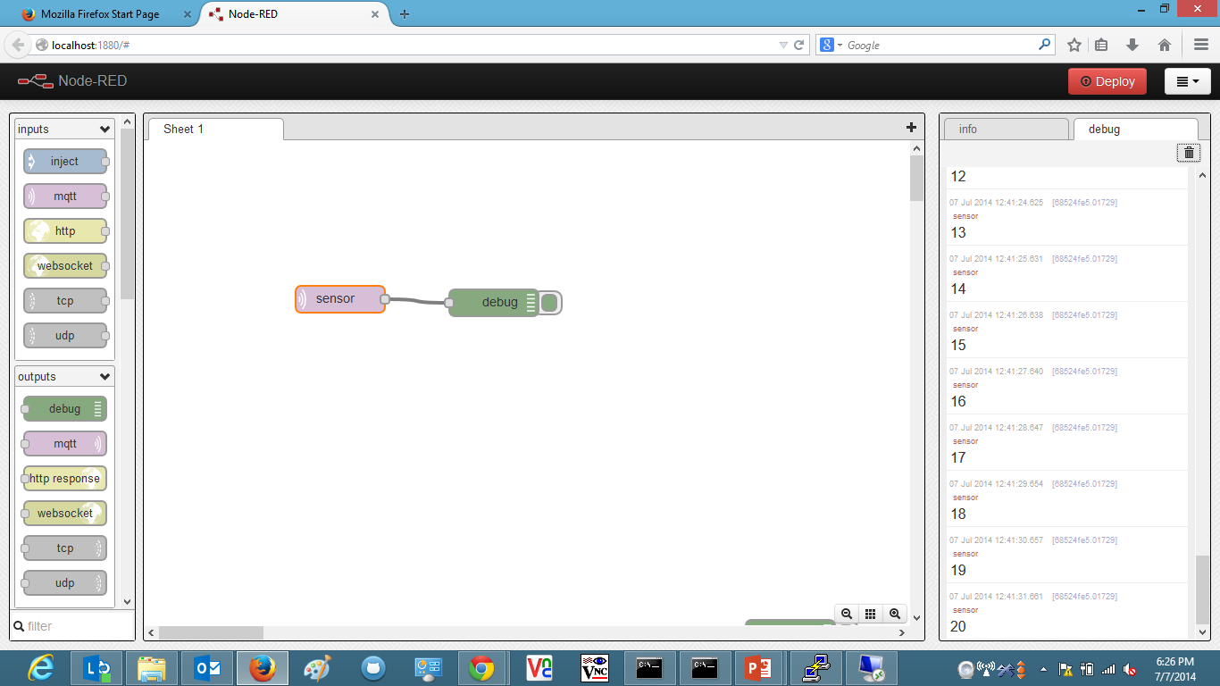Click the canvas horizontal scrollbar thumb
1220x686 pixels.
coord(211,632)
